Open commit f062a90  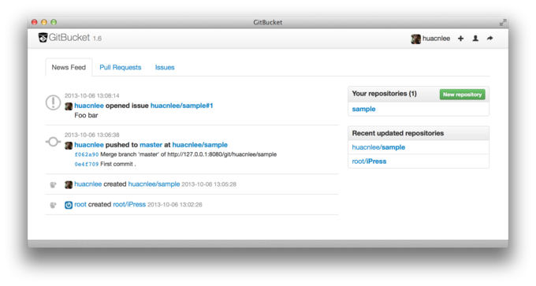point(87,154)
